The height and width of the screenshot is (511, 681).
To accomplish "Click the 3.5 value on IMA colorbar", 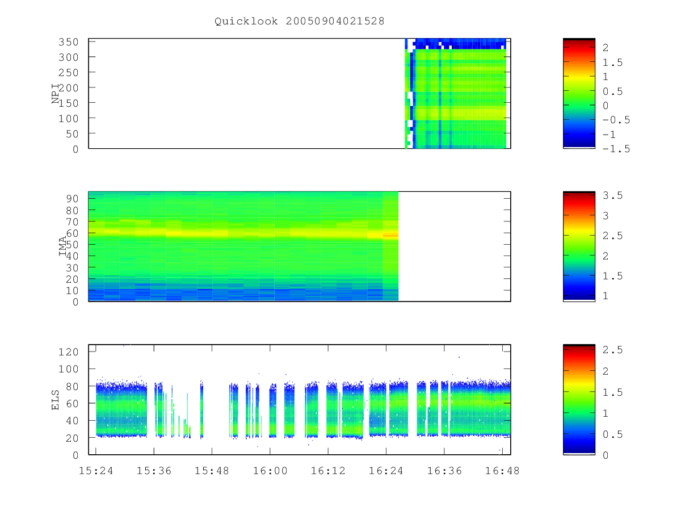I will coord(613,195).
